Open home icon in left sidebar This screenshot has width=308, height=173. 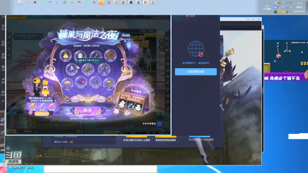[x=3, y=42]
